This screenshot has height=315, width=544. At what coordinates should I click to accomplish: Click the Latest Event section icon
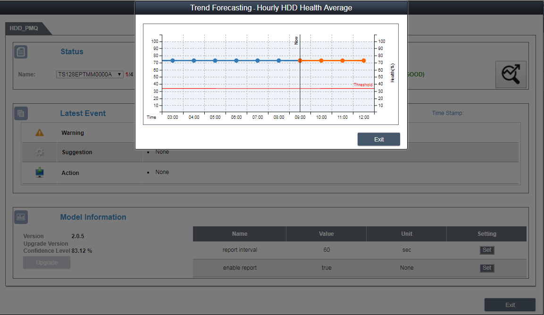click(x=21, y=113)
